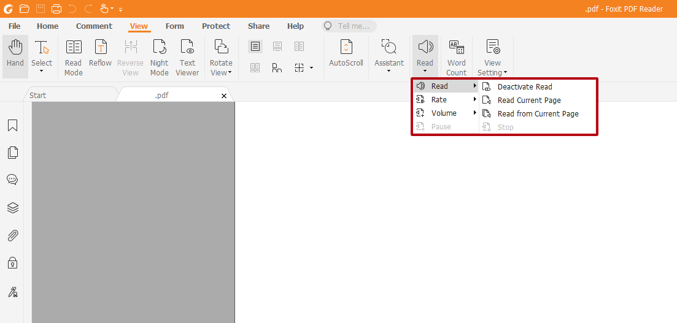Open Text Viewer mode
677x323 pixels.
click(187, 56)
